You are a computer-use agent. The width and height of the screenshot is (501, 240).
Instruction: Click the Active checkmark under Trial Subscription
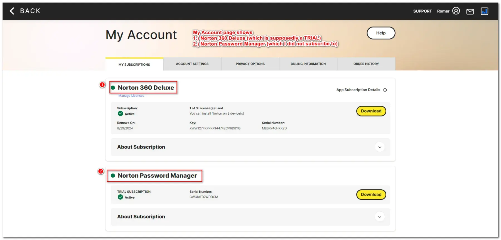pyautogui.click(x=120, y=197)
